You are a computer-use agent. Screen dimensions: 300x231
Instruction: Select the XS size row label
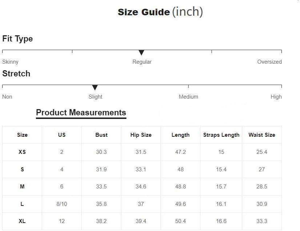[22, 152]
